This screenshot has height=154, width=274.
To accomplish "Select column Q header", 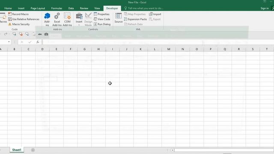I will (x=225, y=49).
